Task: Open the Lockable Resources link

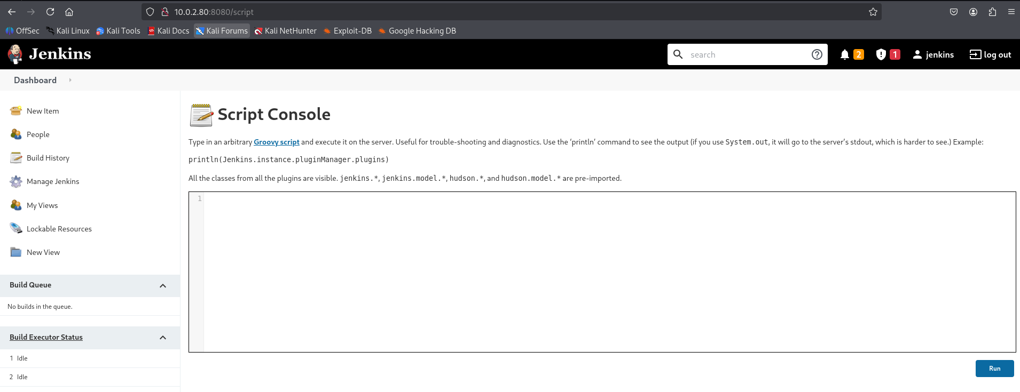Action: [x=59, y=229]
